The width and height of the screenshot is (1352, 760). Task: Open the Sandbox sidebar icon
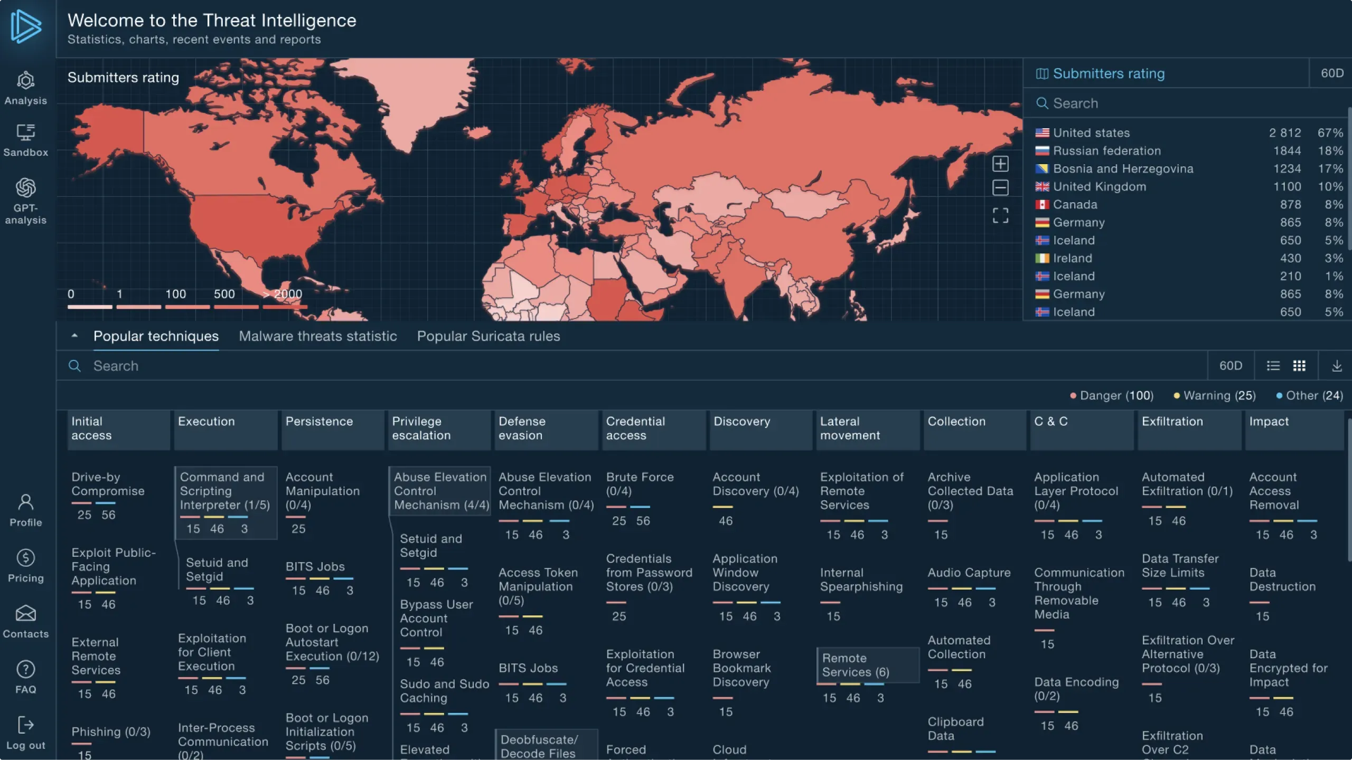[25, 132]
